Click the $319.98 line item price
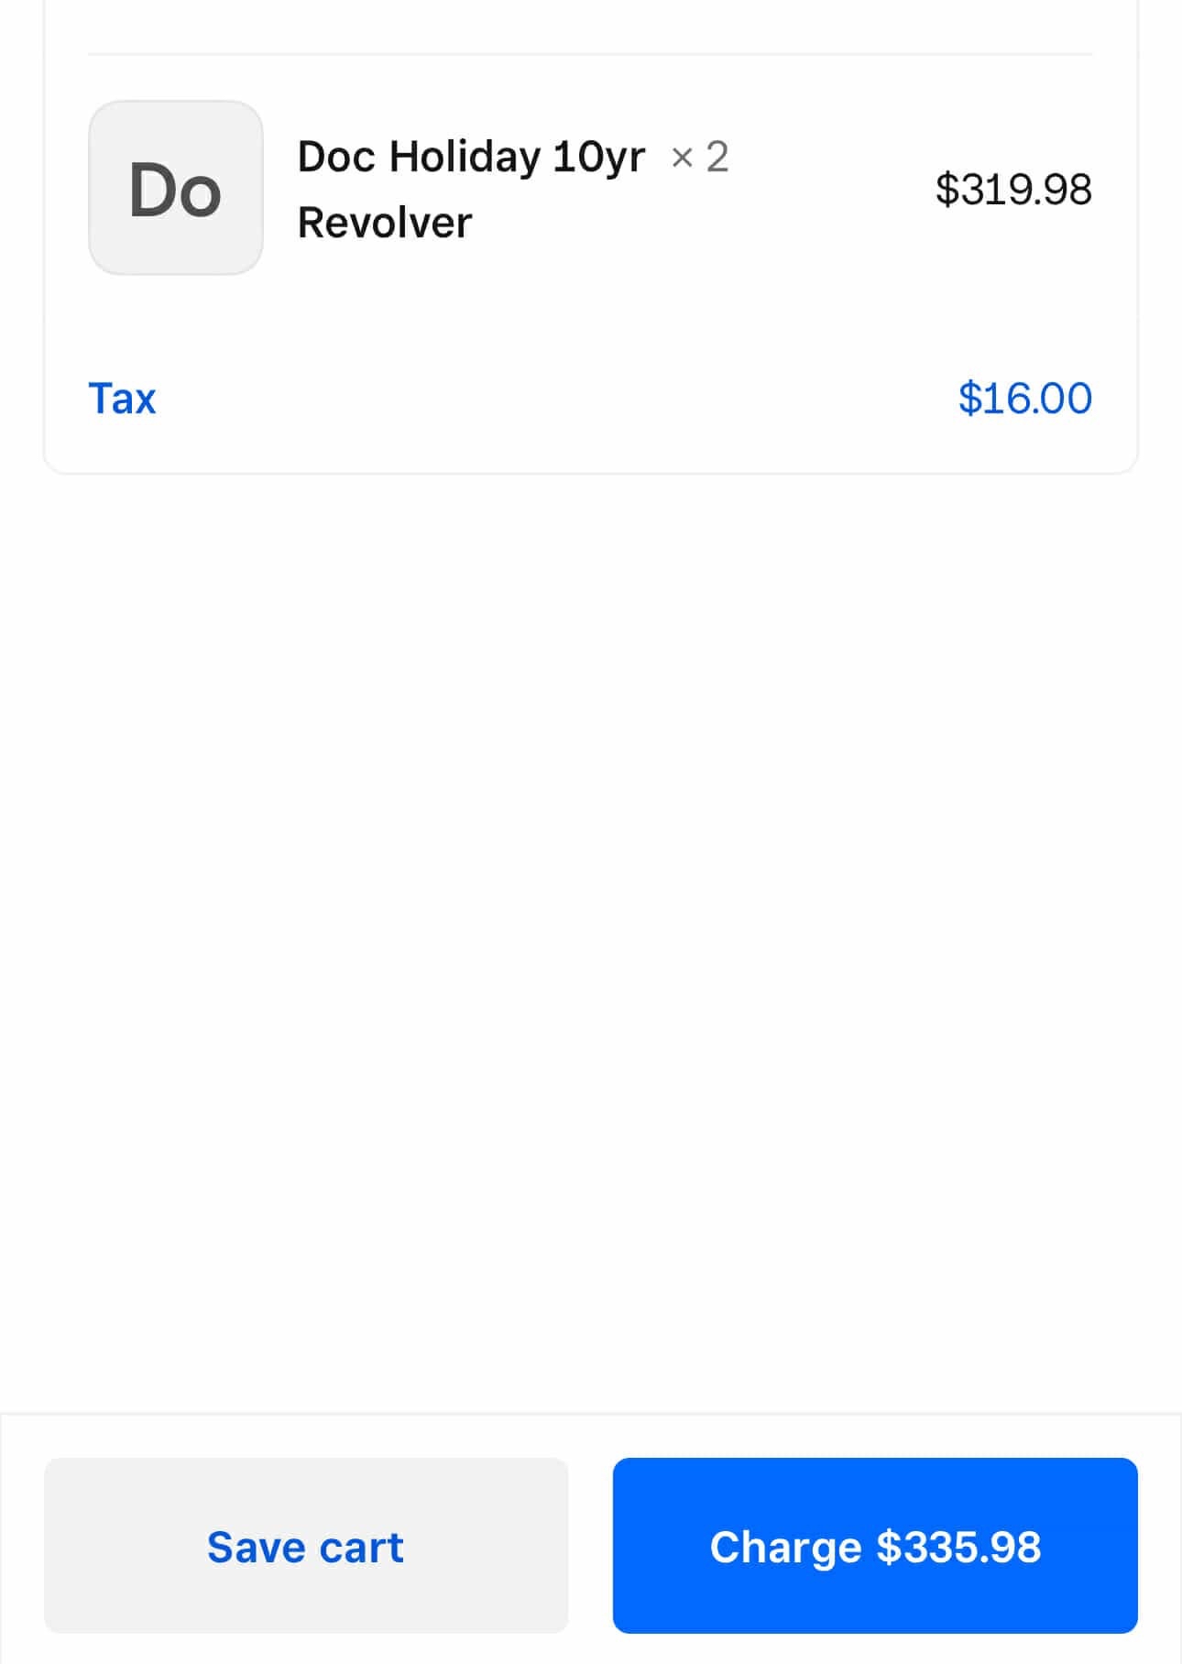Image resolution: width=1182 pixels, height=1664 pixels. tap(1012, 190)
